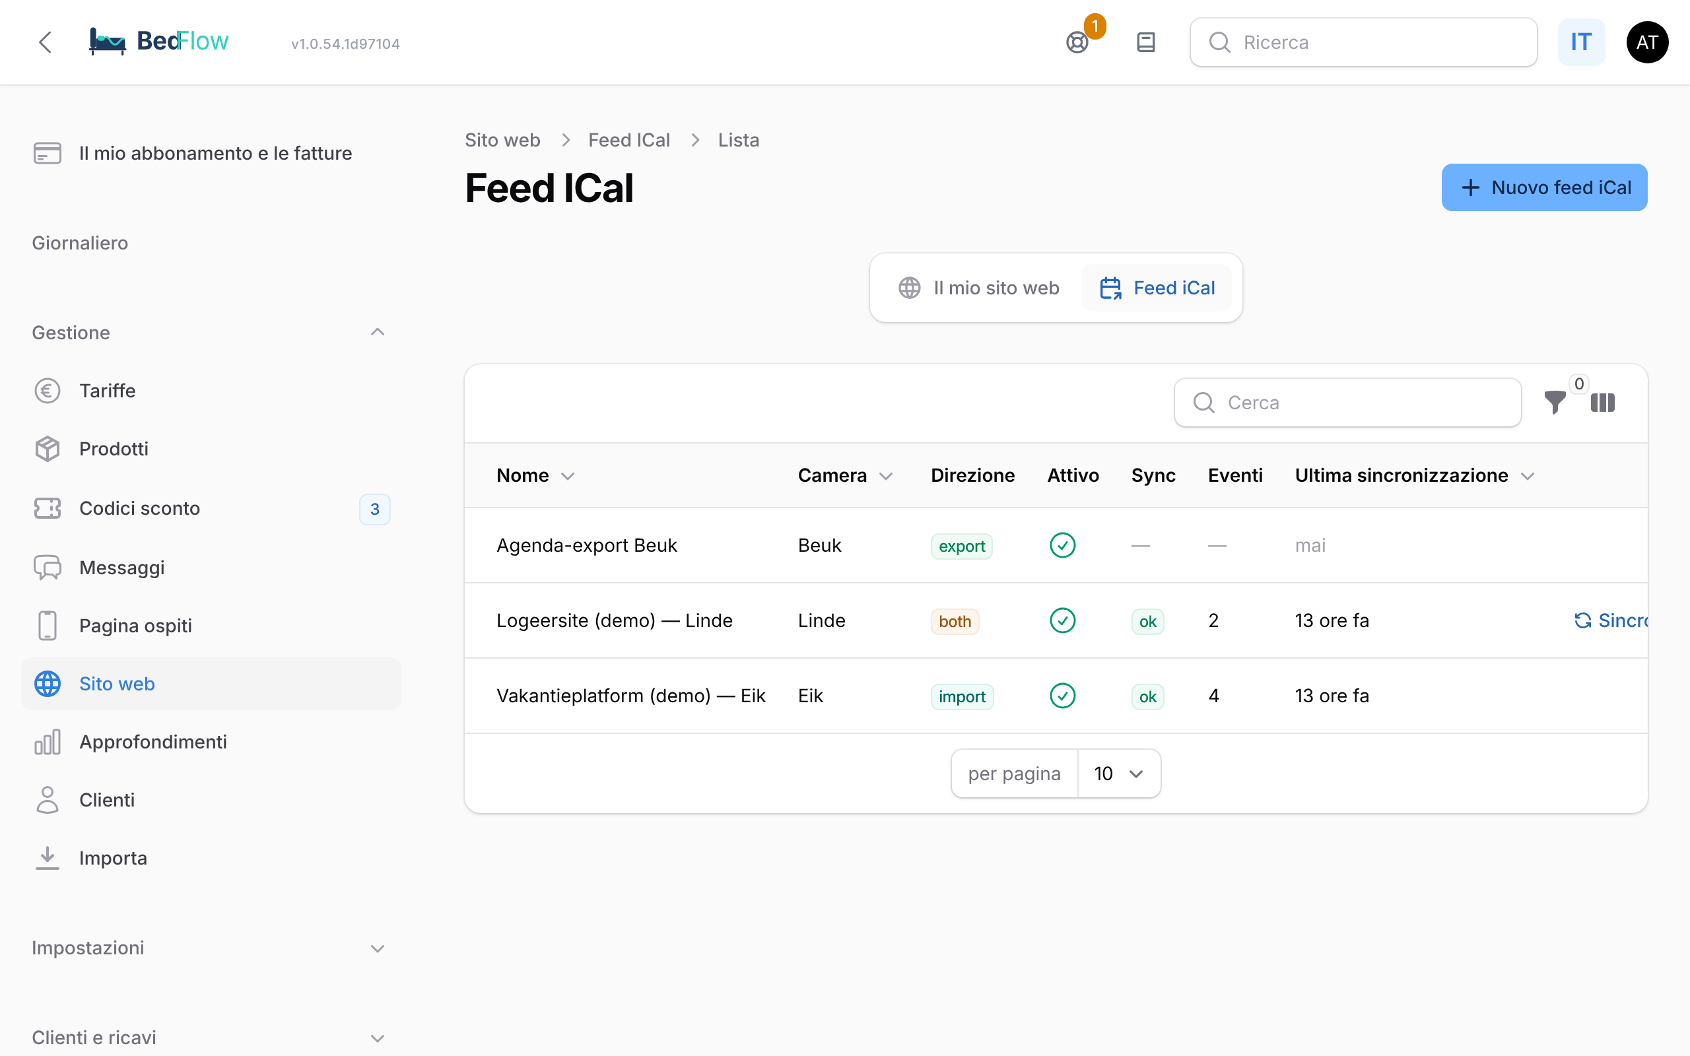Sort by Ultima sincronizzazione column

[x=1414, y=476]
